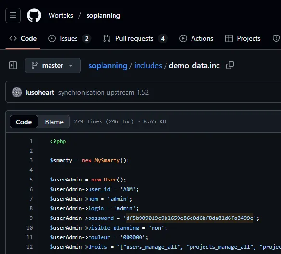Switch to Code view toggle

24,122
